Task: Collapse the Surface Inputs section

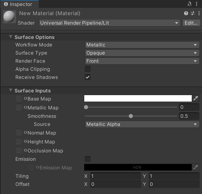Action: (11, 90)
